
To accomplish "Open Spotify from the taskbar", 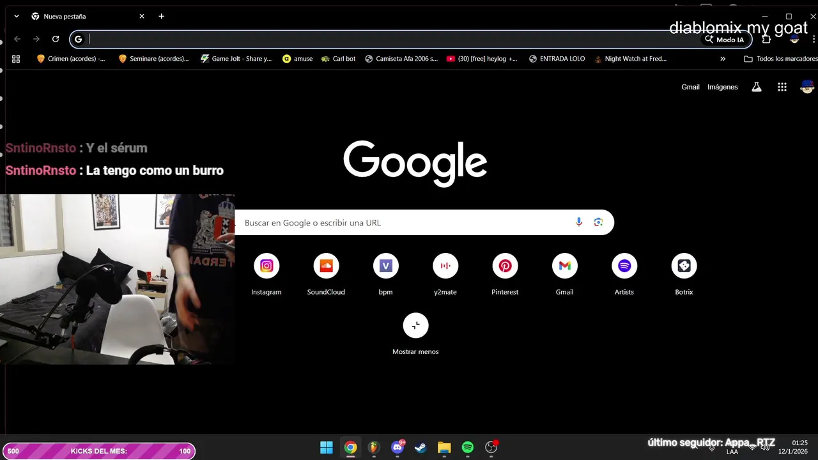I will click(x=468, y=447).
